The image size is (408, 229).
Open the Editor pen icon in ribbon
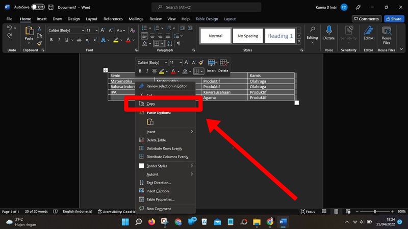click(368, 30)
